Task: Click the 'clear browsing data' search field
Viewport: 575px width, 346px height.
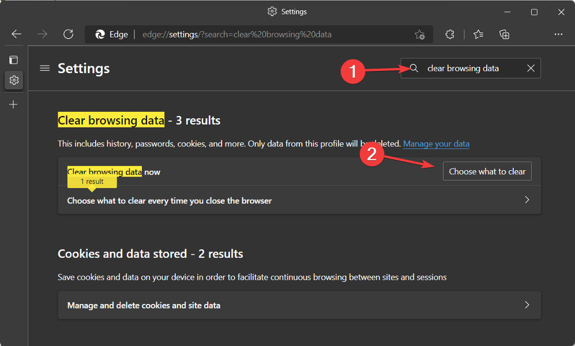Action: (x=471, y=68)
